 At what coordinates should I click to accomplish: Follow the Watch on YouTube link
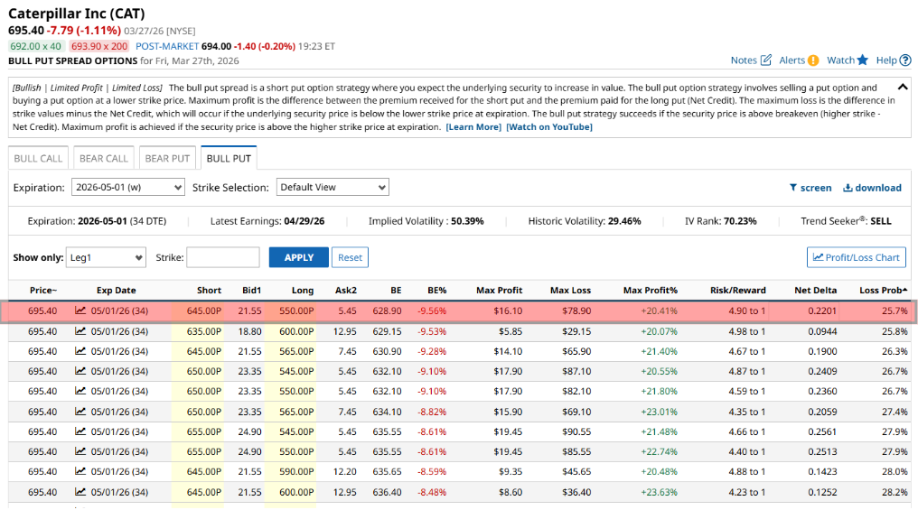549,127
